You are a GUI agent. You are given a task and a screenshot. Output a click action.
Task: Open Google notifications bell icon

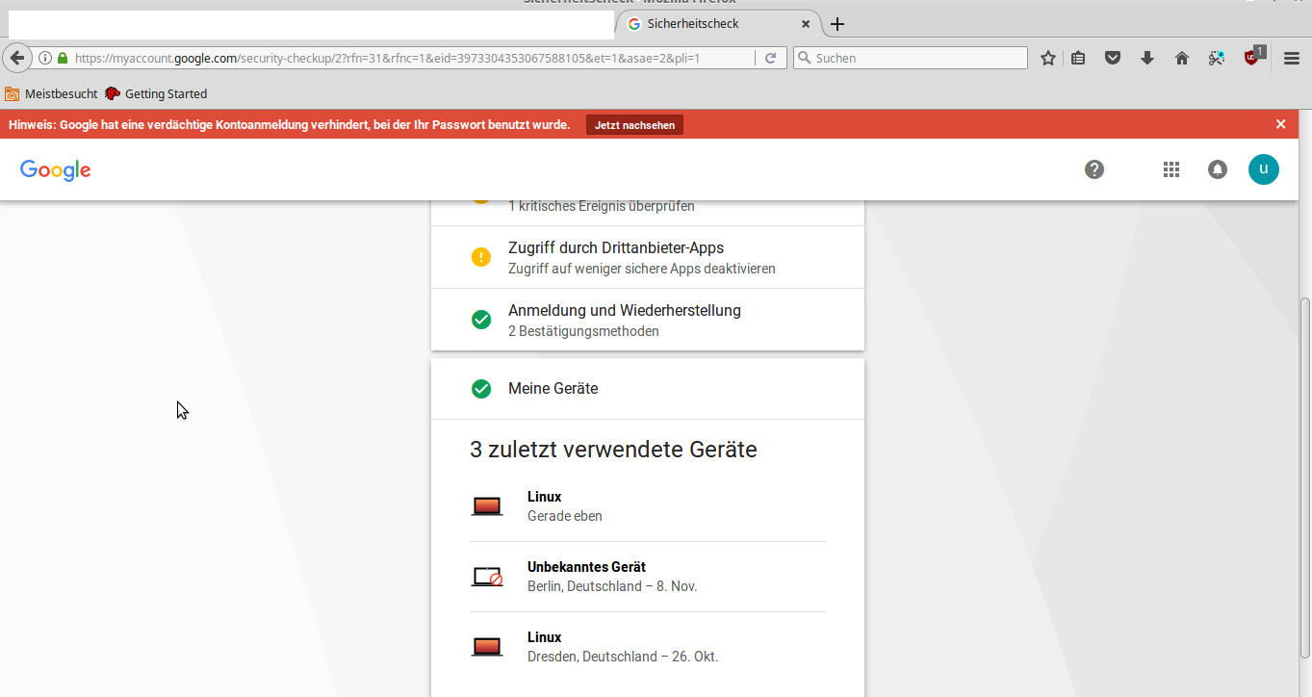pyautogui.click(x=1218, y=169)
